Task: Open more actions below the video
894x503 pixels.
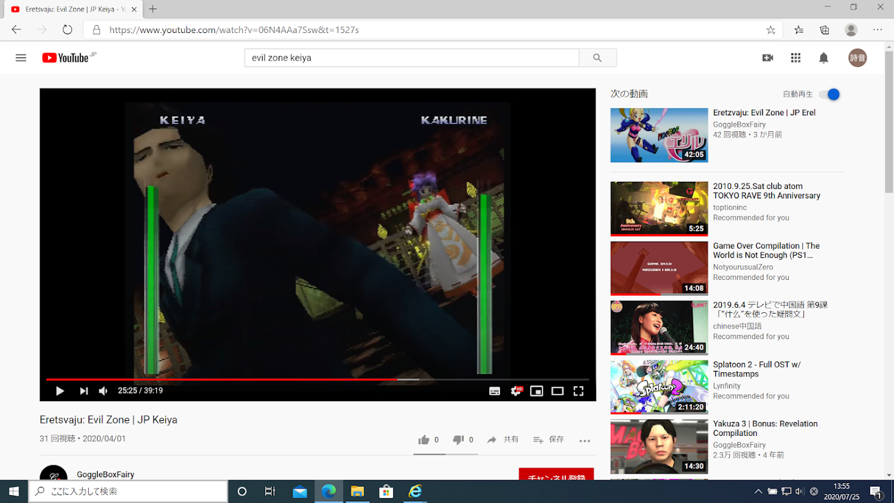Action: click(x=585, y=441)
